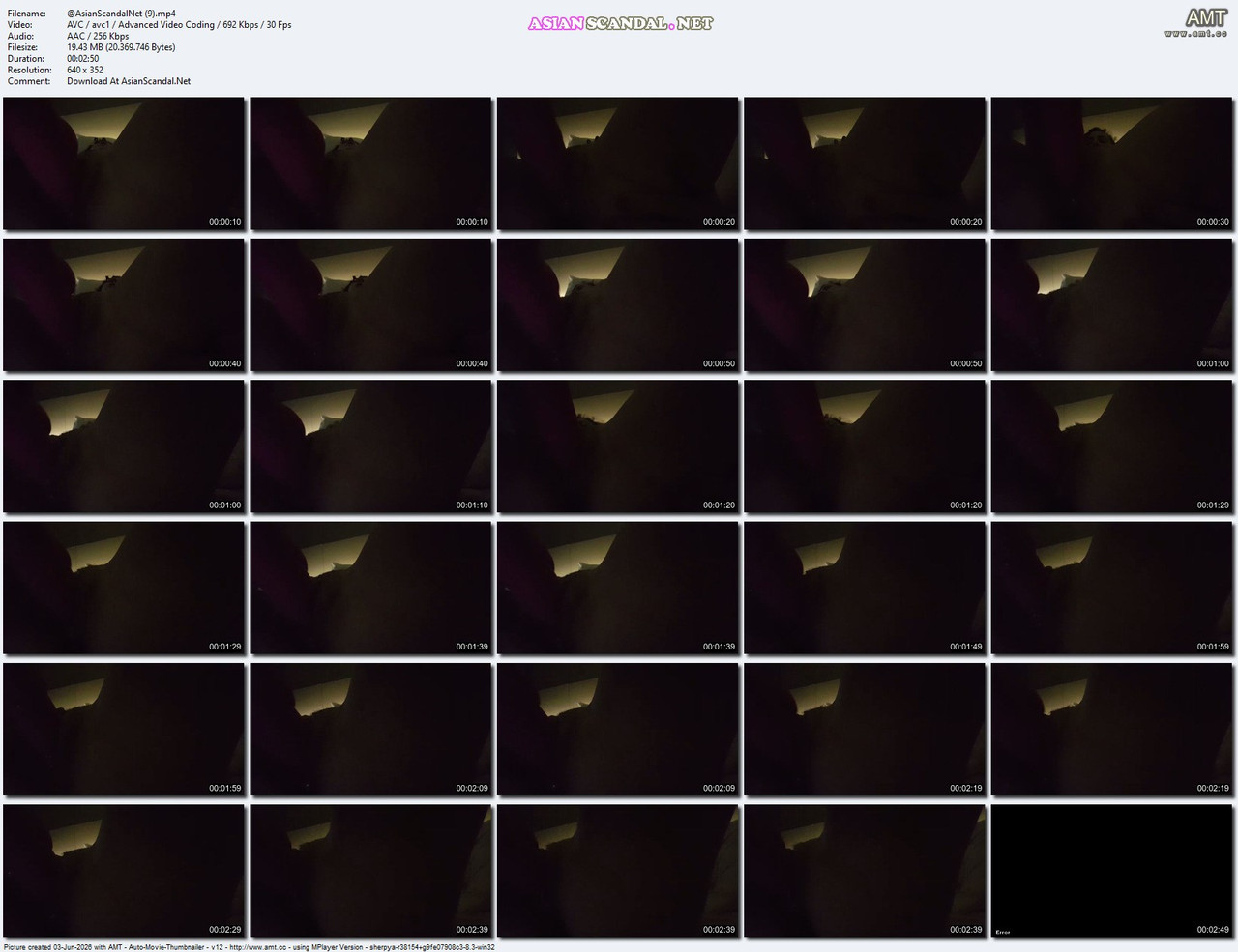Click the 'Error' text in the black frame
The width and height of the screenshot is (1238, 952).
click(1002, 932)
